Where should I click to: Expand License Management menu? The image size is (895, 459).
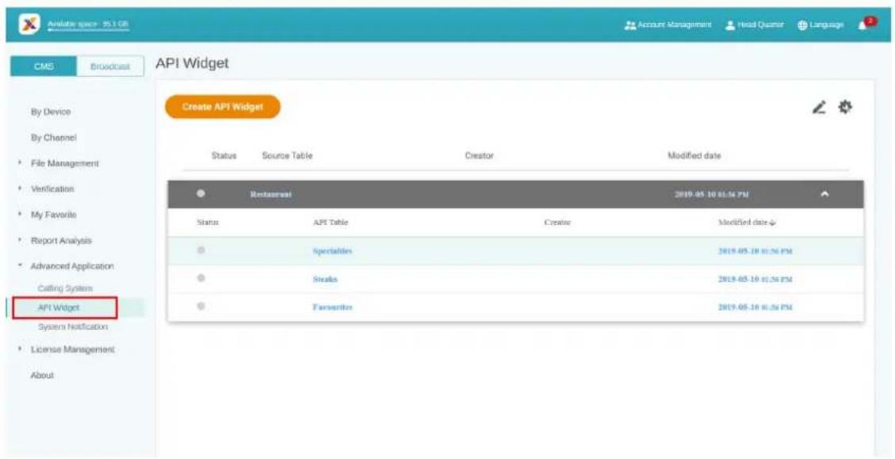tap(72, 349)
